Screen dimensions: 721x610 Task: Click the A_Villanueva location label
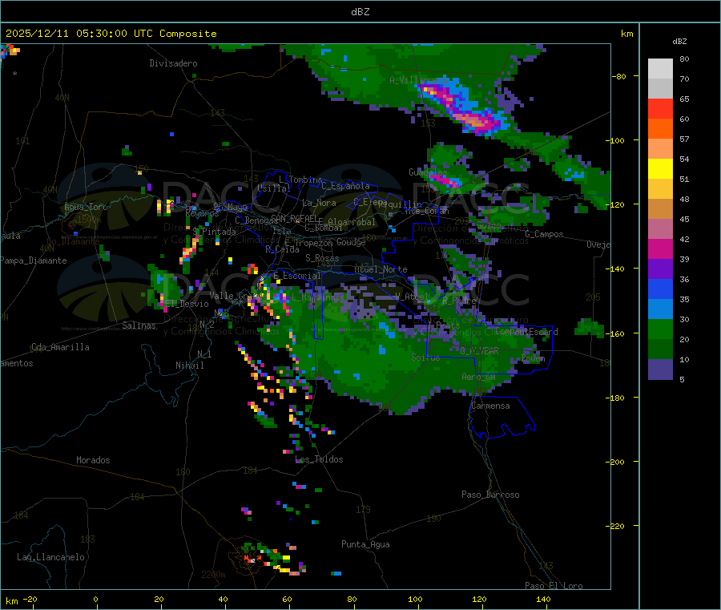click(x=418, y=80)
